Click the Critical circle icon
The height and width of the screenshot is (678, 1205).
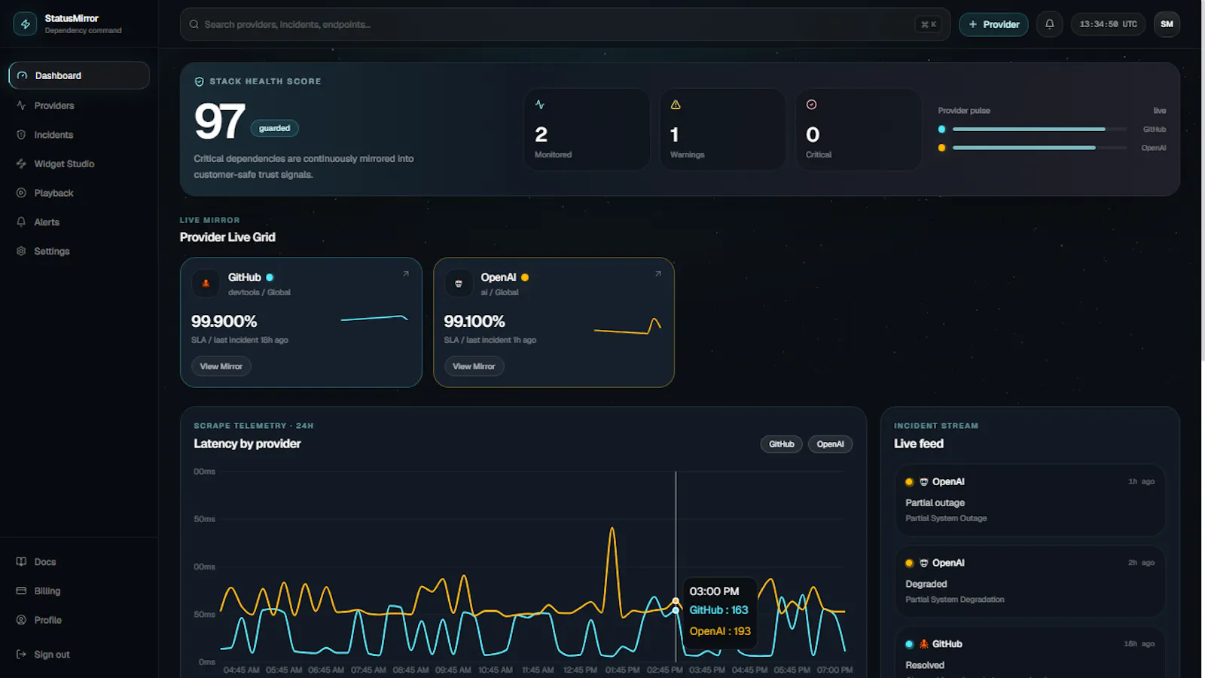811,105
